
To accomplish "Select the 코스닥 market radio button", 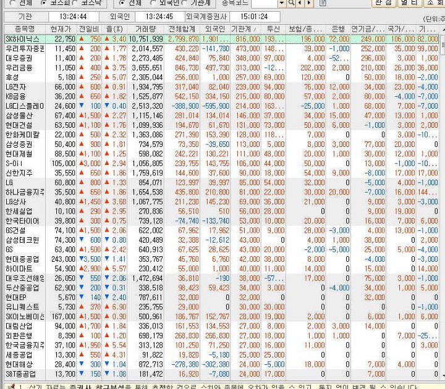I will pyautogui.click(x=75, y=3).
